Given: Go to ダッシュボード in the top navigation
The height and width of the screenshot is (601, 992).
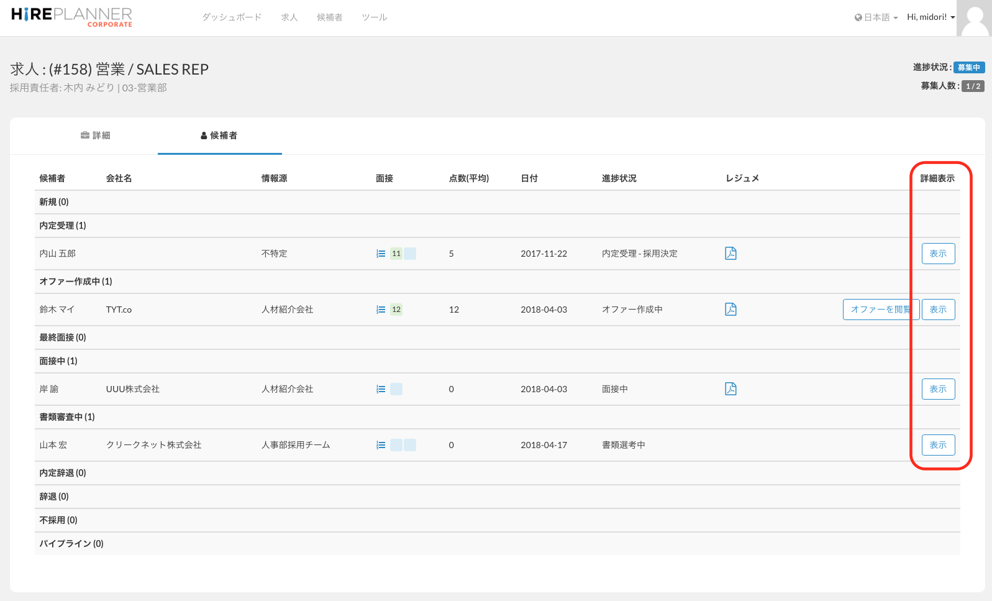Looking at the screenshot, I should (x=232, y=17).
